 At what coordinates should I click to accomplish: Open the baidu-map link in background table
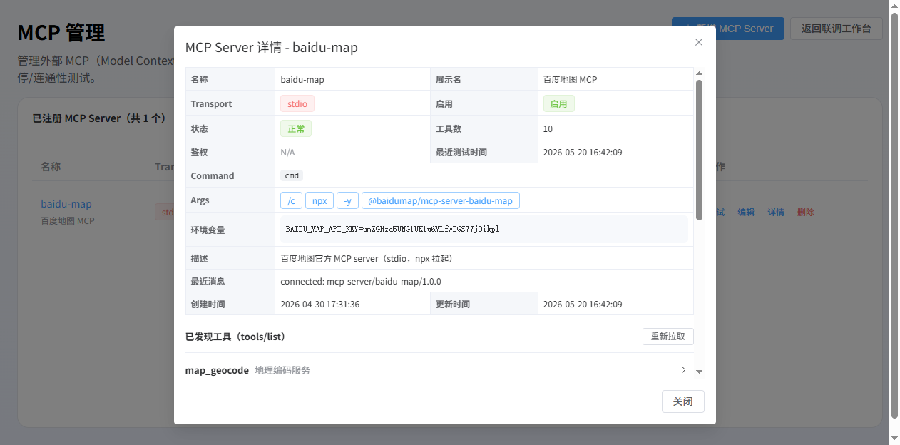(66, 204)
